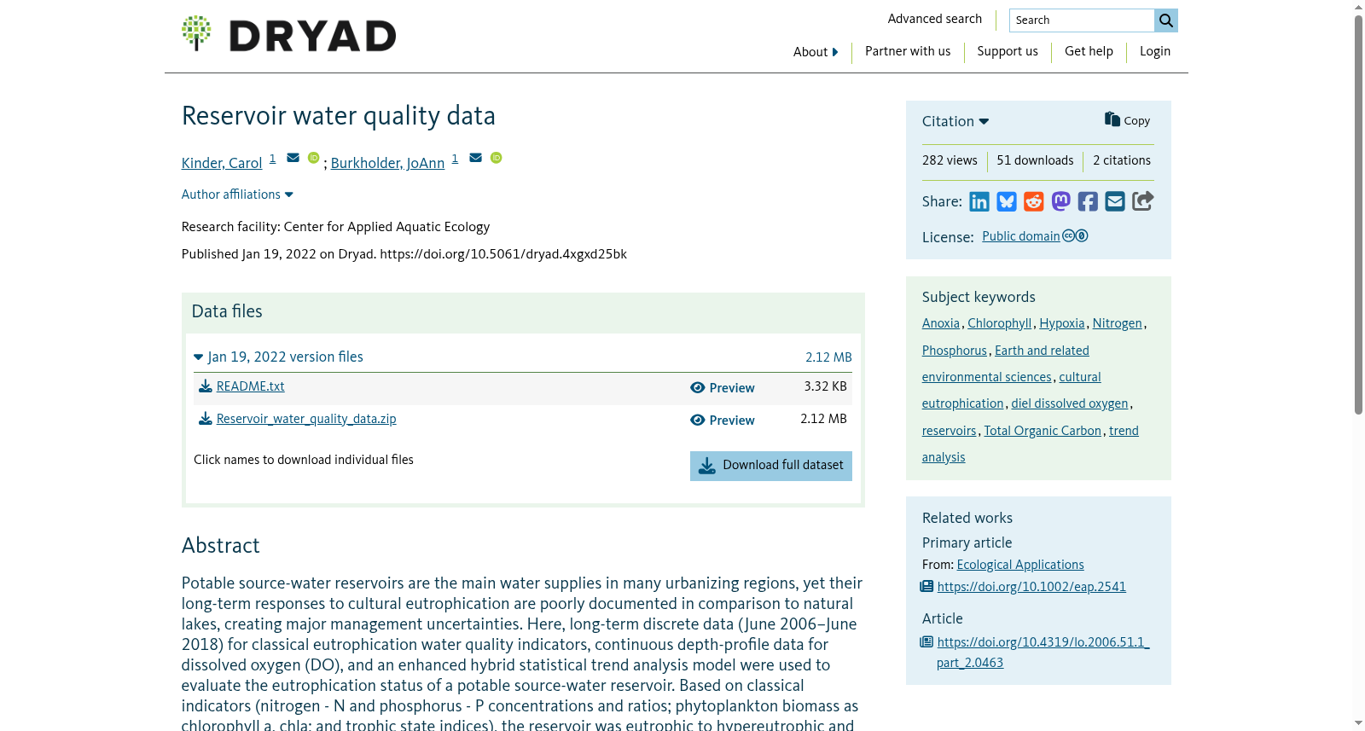Open author Kinder, Carol link
The width and height of the screenshot is (1365, 731).
pos(222,163)
